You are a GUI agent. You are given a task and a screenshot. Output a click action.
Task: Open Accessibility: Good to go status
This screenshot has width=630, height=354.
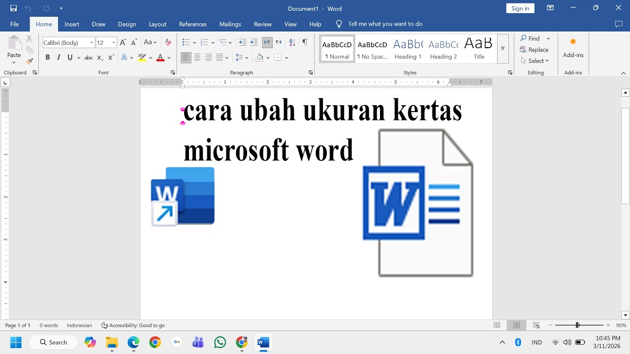click(133, 325)
